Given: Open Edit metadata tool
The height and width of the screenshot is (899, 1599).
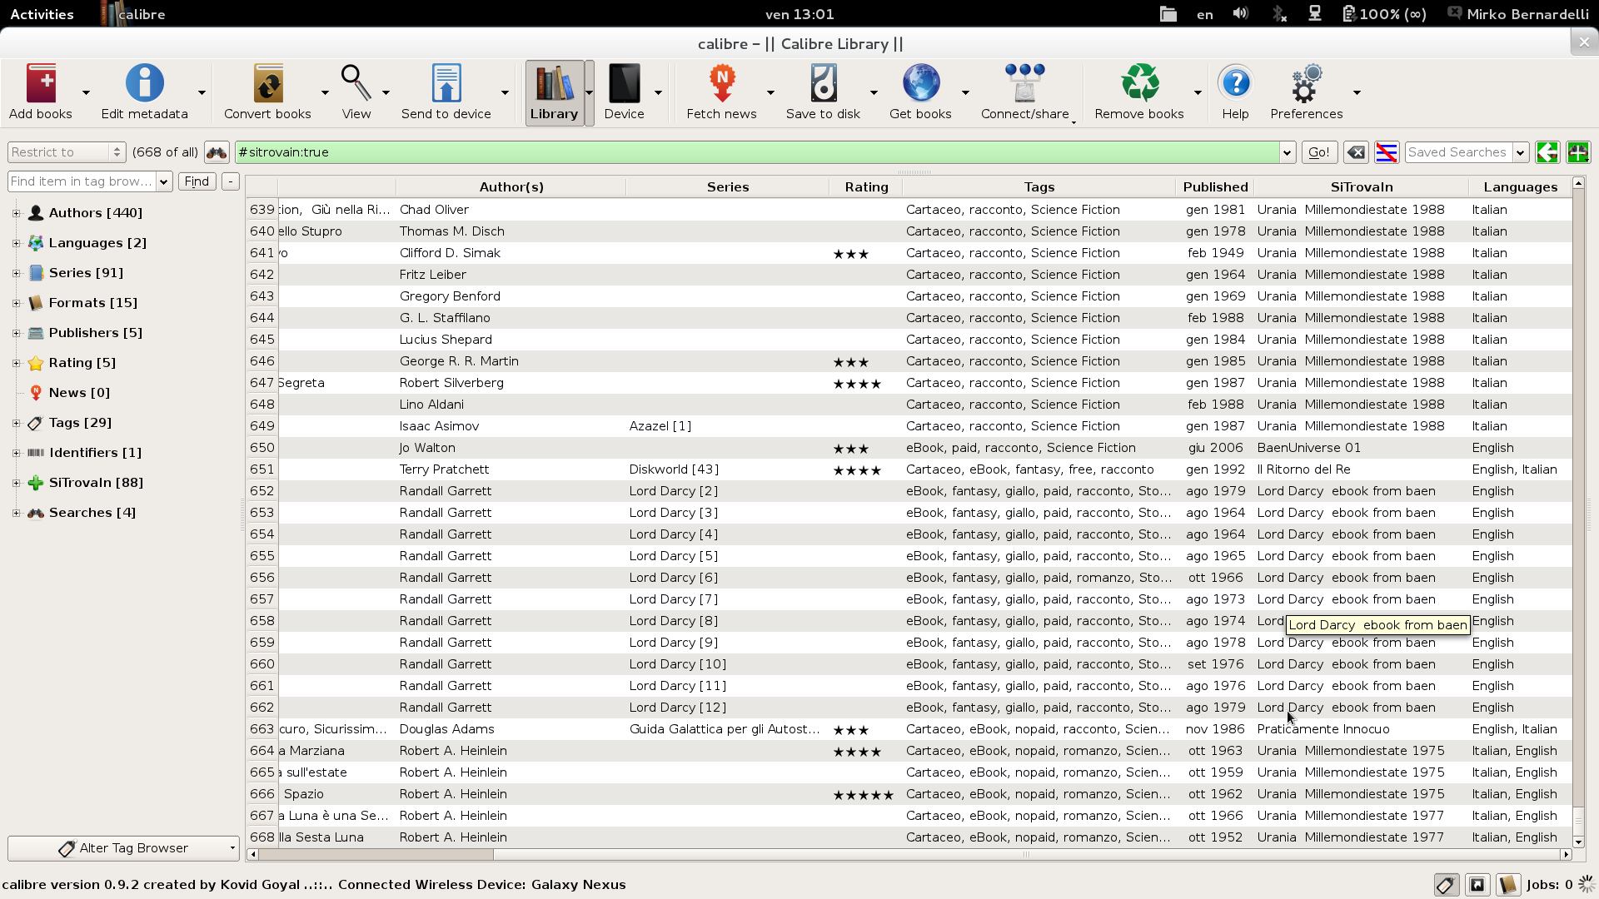Looking at the screenshot, I should pyautogui.click(x=144, y=84).
